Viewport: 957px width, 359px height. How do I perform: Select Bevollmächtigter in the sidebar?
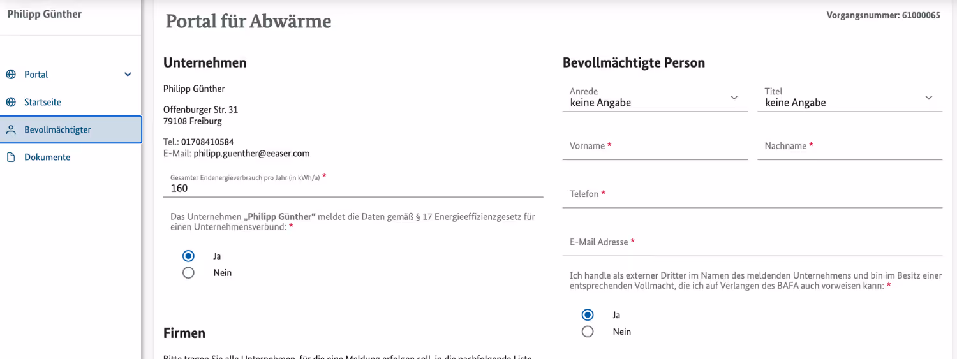point(70,129)
